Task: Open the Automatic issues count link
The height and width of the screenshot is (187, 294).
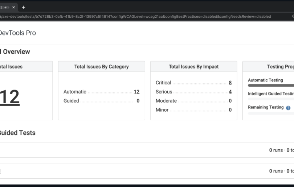Action: pos(136,92)
